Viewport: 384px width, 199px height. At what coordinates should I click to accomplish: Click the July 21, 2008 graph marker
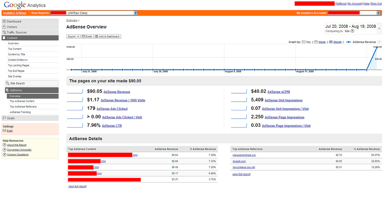81,70
